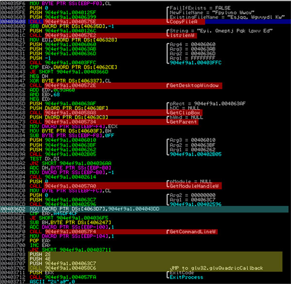Image resolution: width=291 pixels, height=284 pixels.
Task: Click JNZ SHORT 00403711 instruction
Action: pos(70,250)
